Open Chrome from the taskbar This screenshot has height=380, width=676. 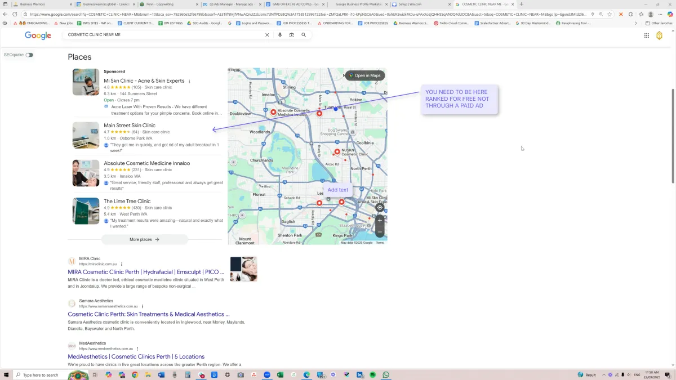tap(135, 375)
